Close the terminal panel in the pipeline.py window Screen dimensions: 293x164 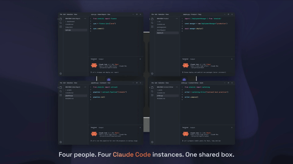[140, 128]
